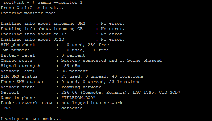Click the 'Entering monitor mode...' line

[x=32, y=13]
